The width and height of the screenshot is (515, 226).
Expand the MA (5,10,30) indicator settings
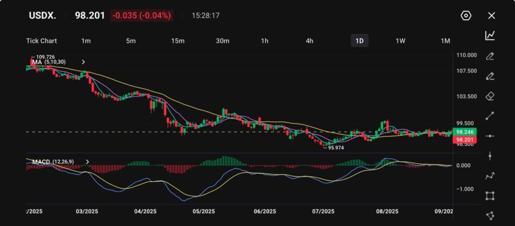click(83, 62)
